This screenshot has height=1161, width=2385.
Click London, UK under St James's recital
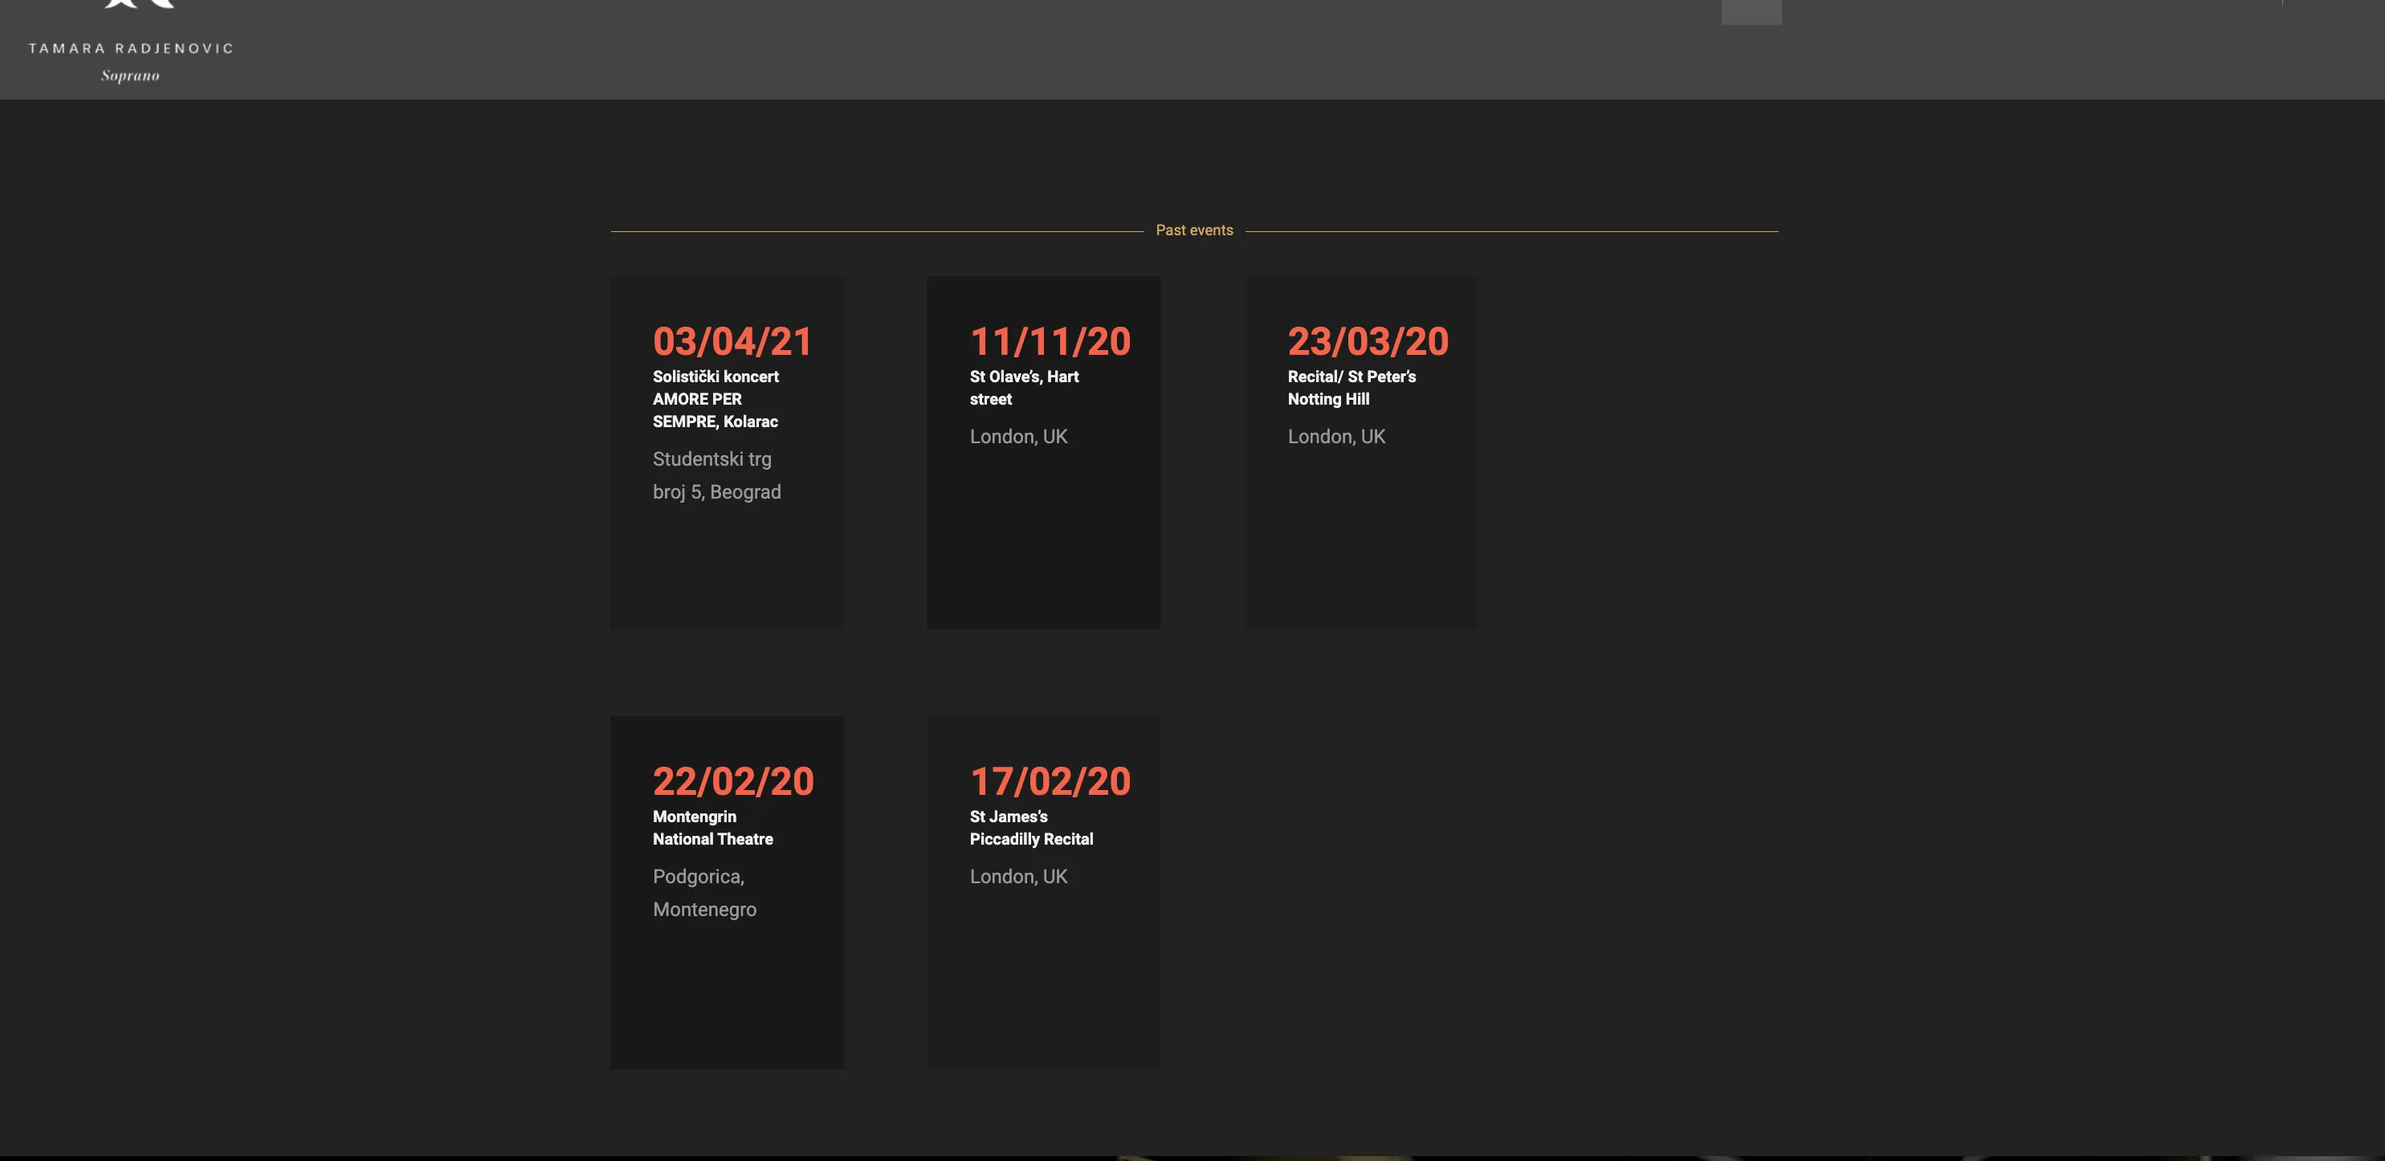click(1018, 876)
